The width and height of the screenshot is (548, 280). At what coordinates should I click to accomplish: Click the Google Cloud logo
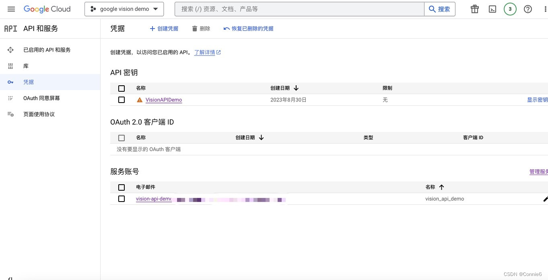47,9
